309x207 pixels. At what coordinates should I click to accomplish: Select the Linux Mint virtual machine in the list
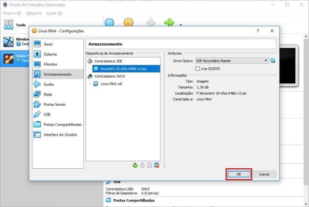[x=15, y=58]
